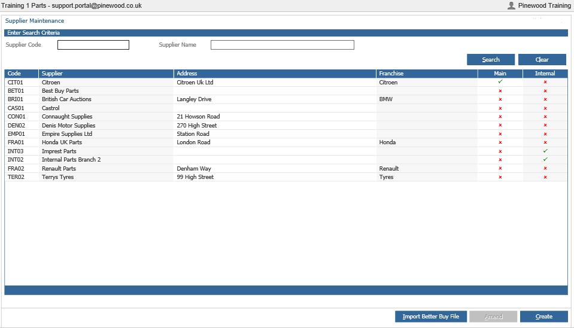Select the Internal Parts Branch 2 row
574x328 pixels.
[286, 160]
